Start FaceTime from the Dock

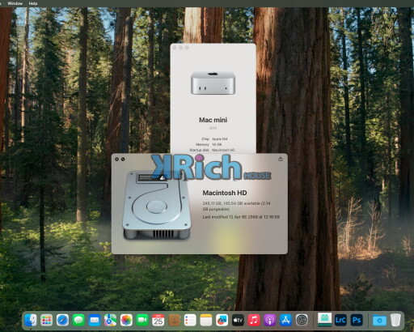(x=142, y=321)
